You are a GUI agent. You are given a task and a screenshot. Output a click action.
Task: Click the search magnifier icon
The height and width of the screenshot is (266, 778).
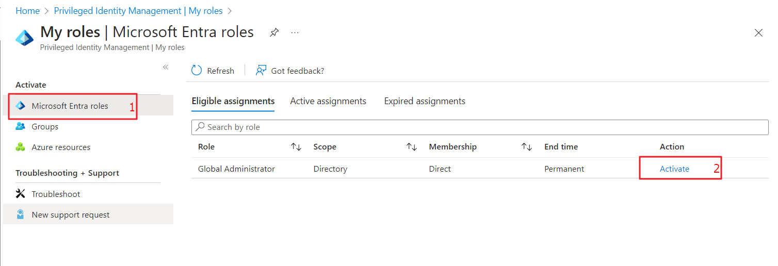coord(200,127)
